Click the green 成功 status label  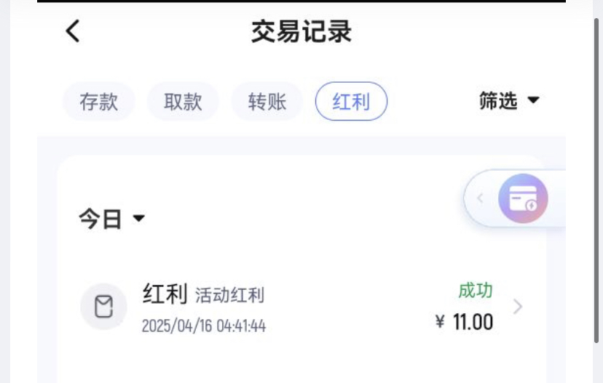[476, 291]
